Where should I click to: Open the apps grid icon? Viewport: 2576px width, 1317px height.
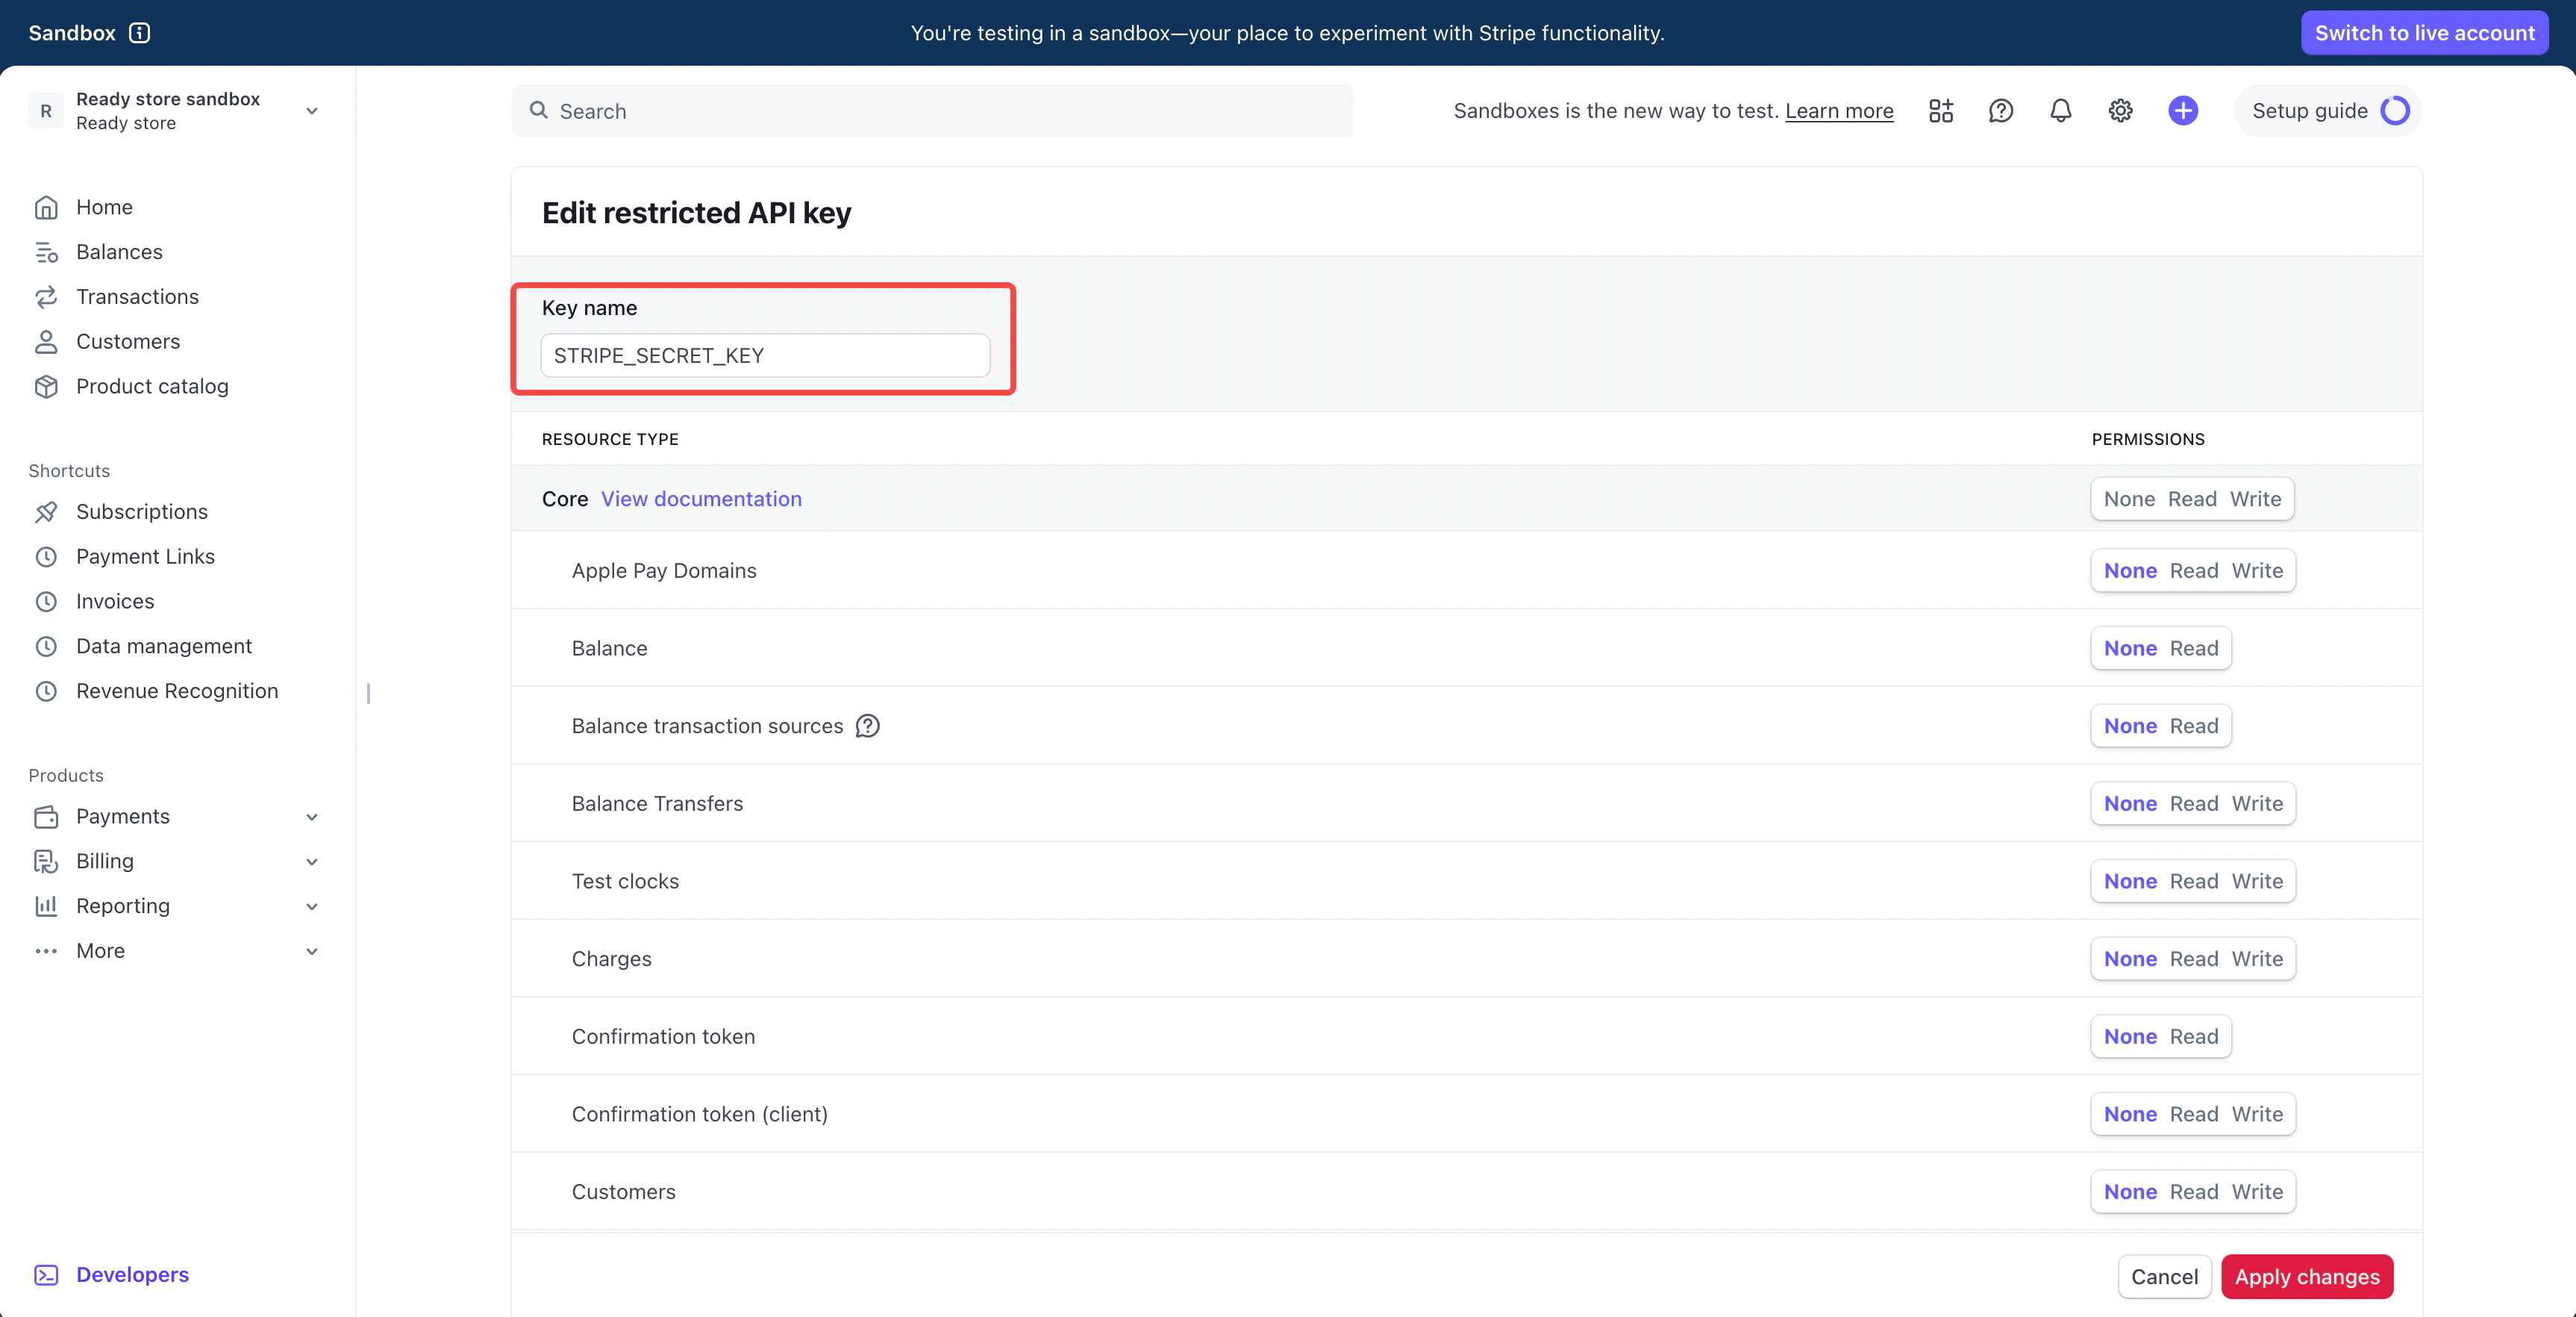[x=1940, y=111]
